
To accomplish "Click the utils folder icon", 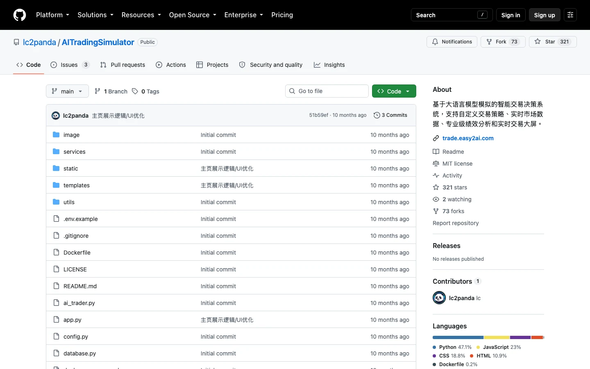I will (56, 202).
